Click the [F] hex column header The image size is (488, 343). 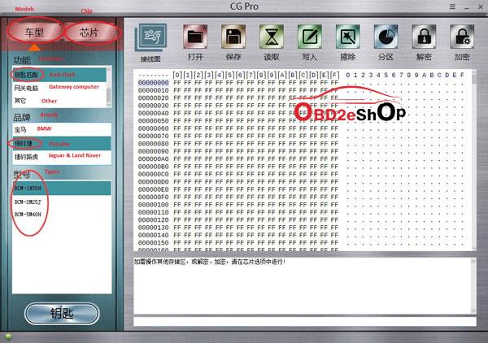point(334,75)
